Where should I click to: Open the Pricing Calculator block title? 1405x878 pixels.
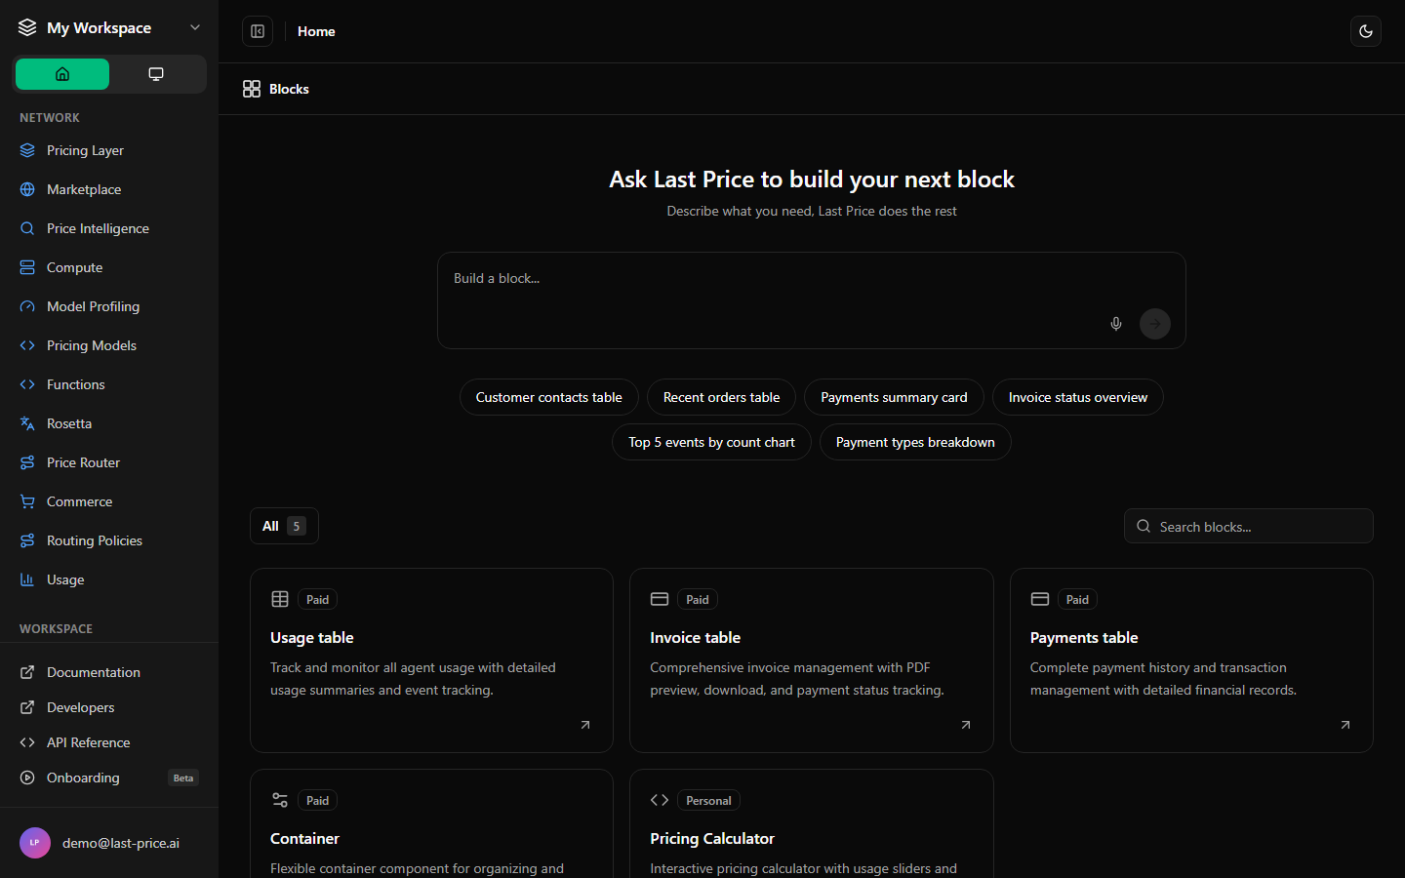click(x=712, y=838)
